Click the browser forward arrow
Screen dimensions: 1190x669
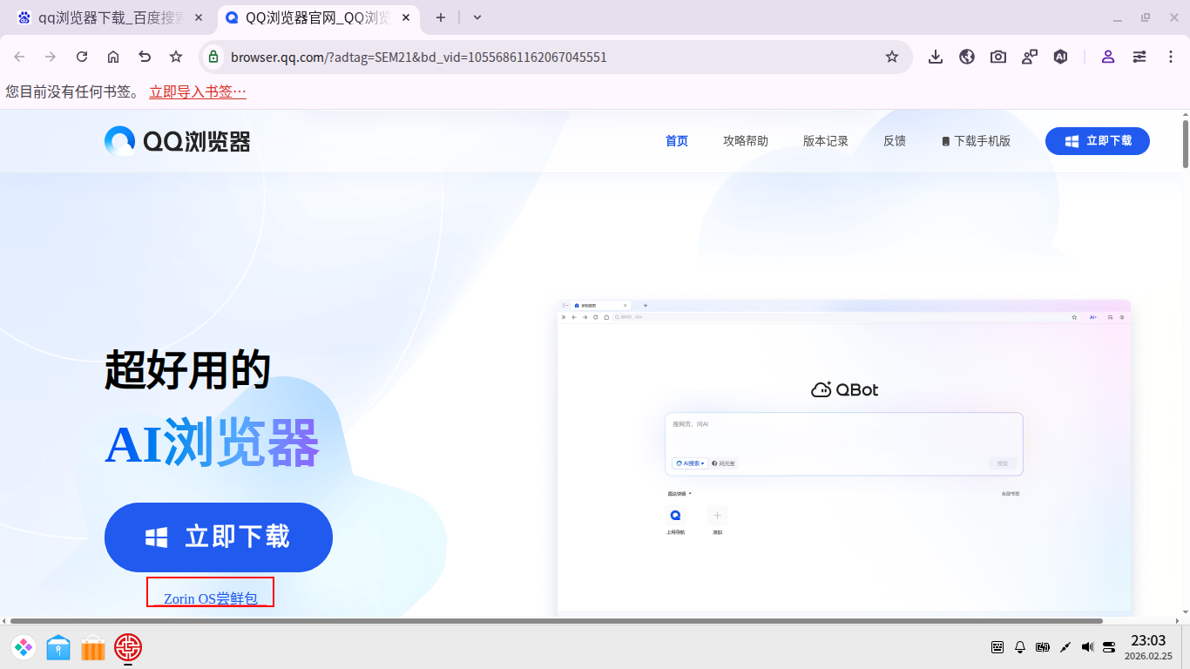pyautogui.click(x=51, y=57)
